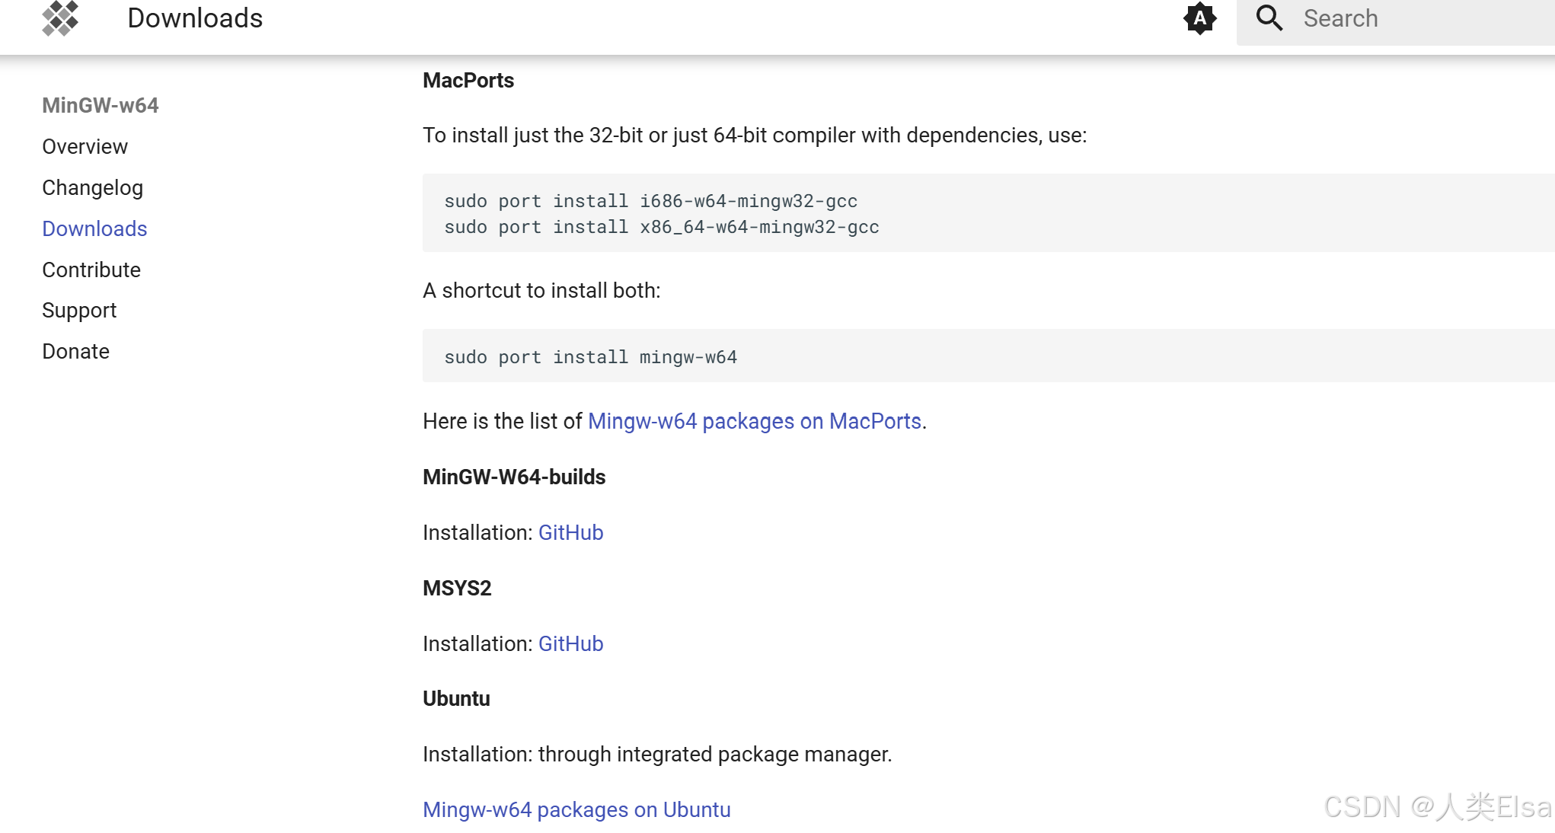Click the MacPorts section heading
The width and height of the screenshot is (1555, 833).
468,80
